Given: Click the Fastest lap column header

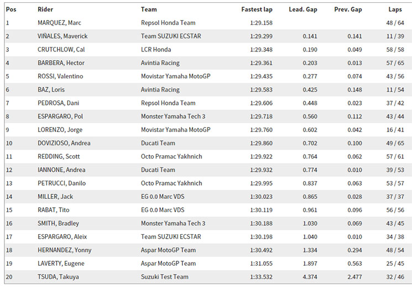Looking at the screenshot, I should 257,9.
